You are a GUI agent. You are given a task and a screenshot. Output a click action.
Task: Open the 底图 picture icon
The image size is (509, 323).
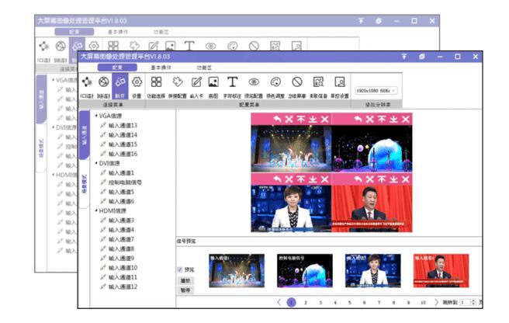coord(213,82)
